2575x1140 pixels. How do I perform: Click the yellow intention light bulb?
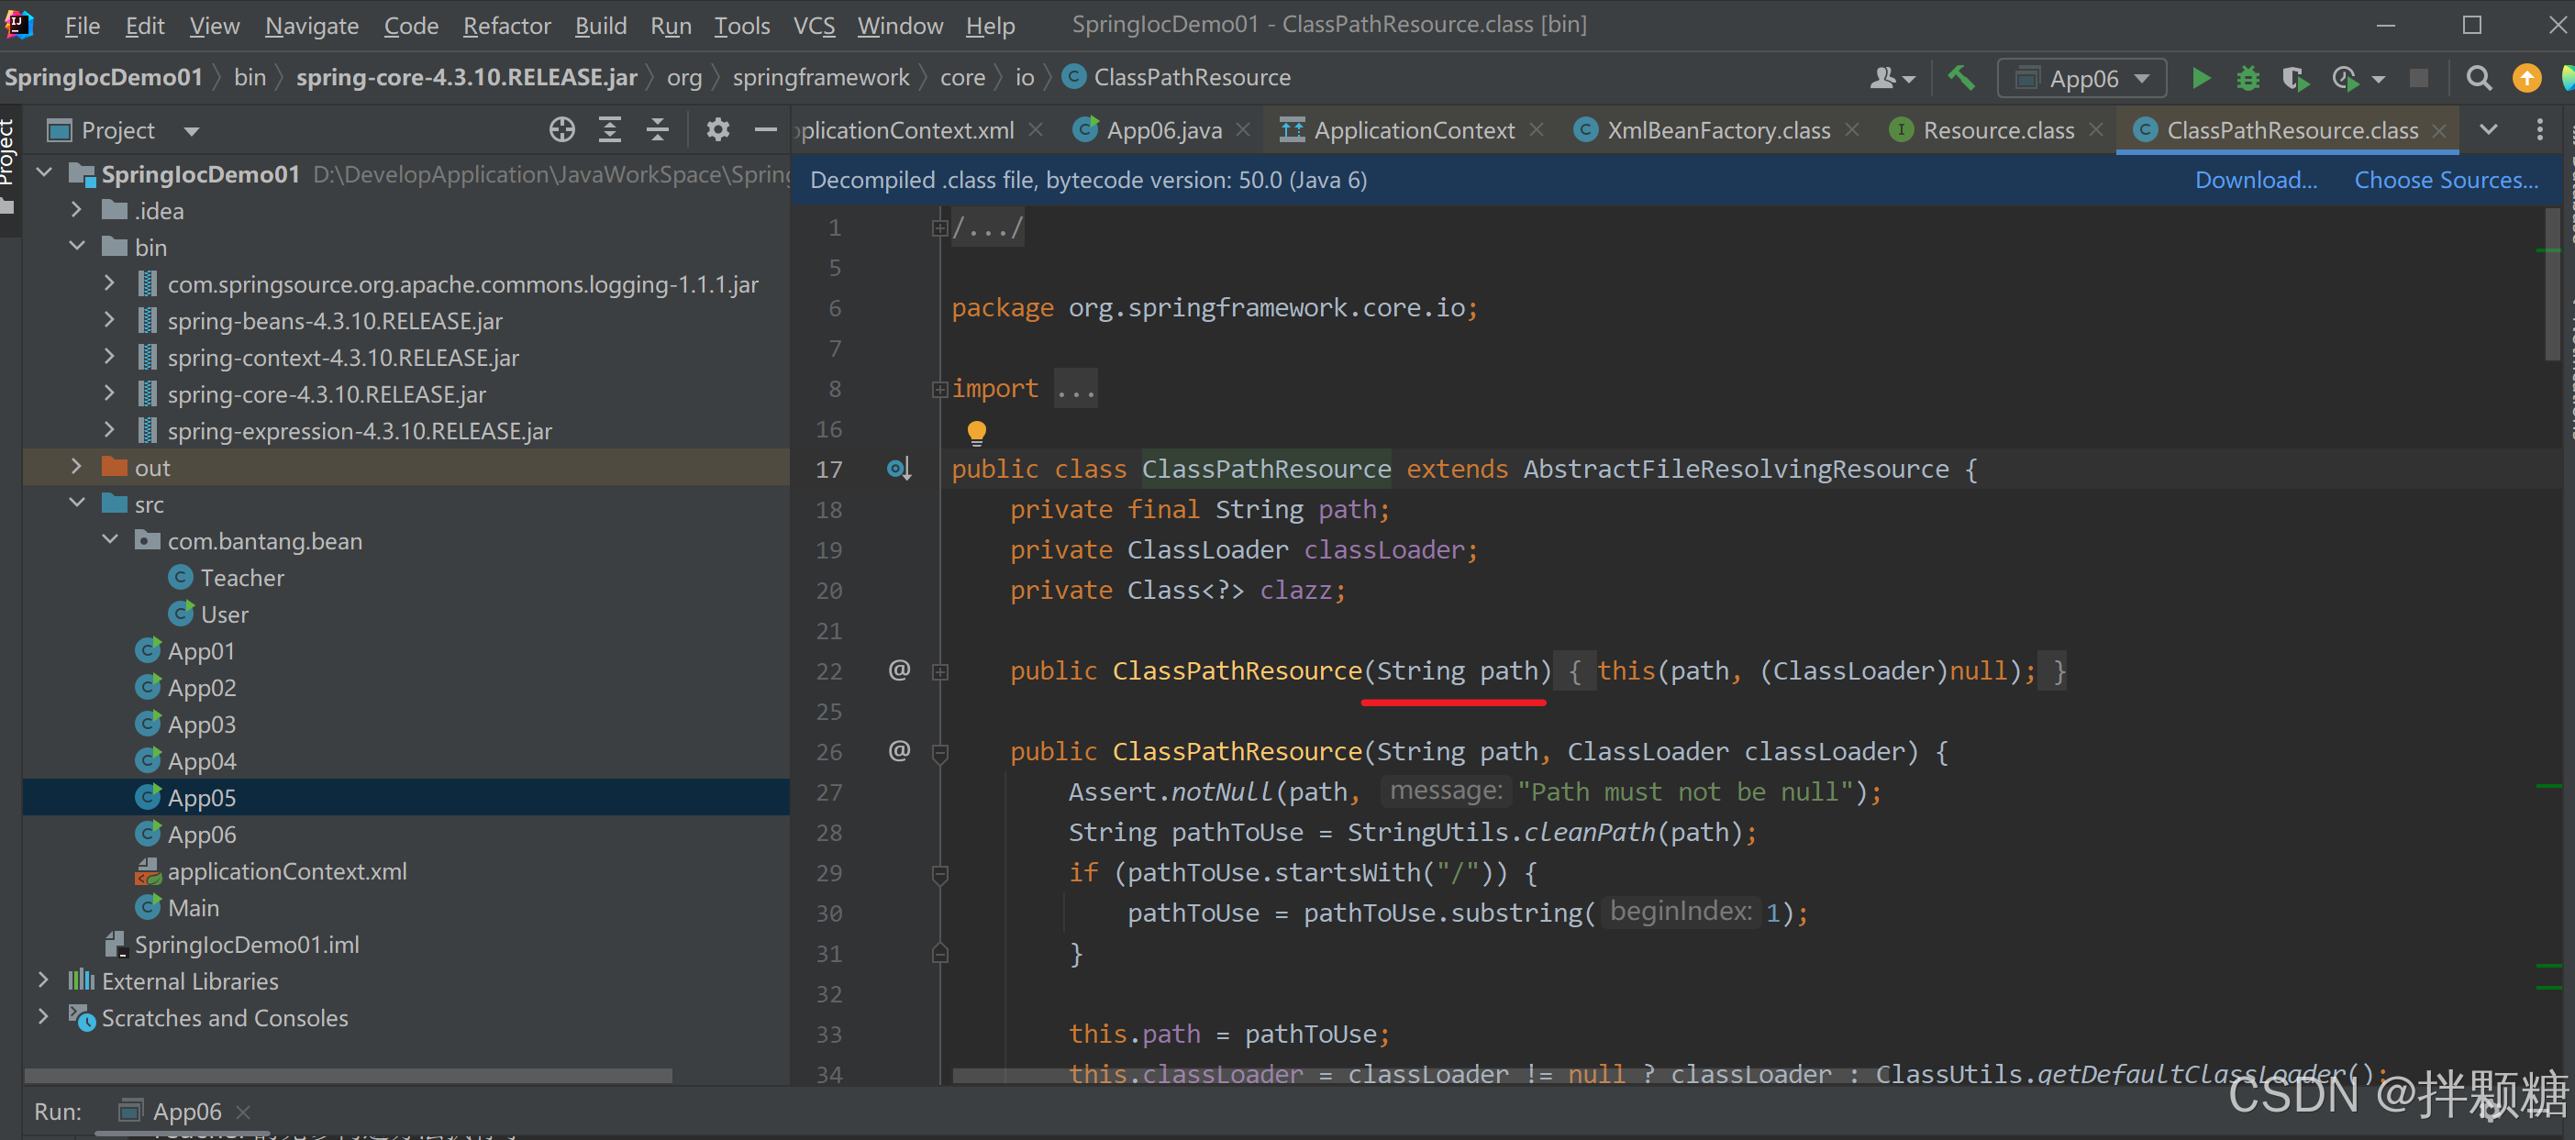977,432
